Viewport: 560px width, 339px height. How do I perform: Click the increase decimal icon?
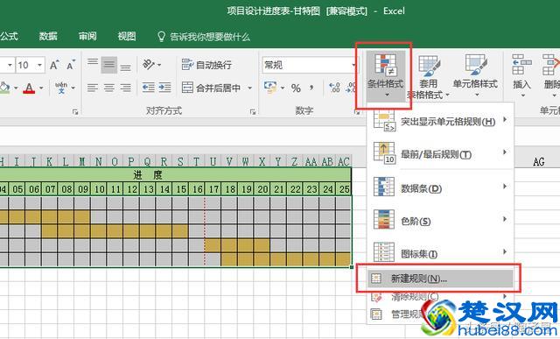pos(334,88)
